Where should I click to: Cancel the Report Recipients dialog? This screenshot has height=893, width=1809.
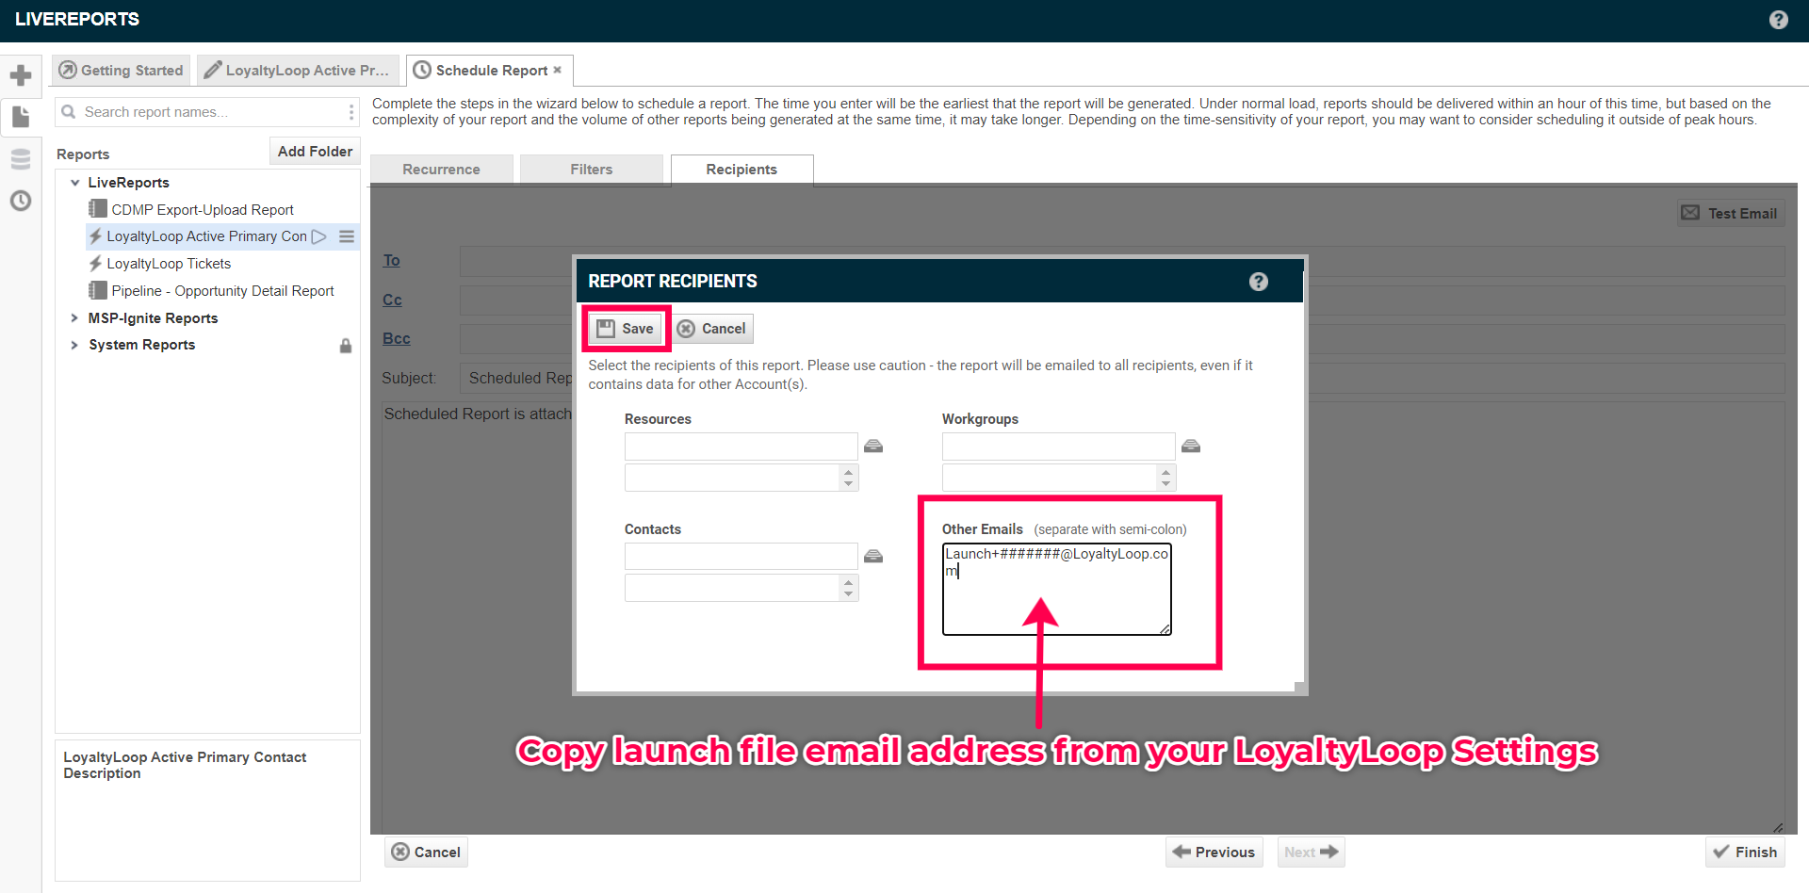pyautogui.click(x=712, y=329)
